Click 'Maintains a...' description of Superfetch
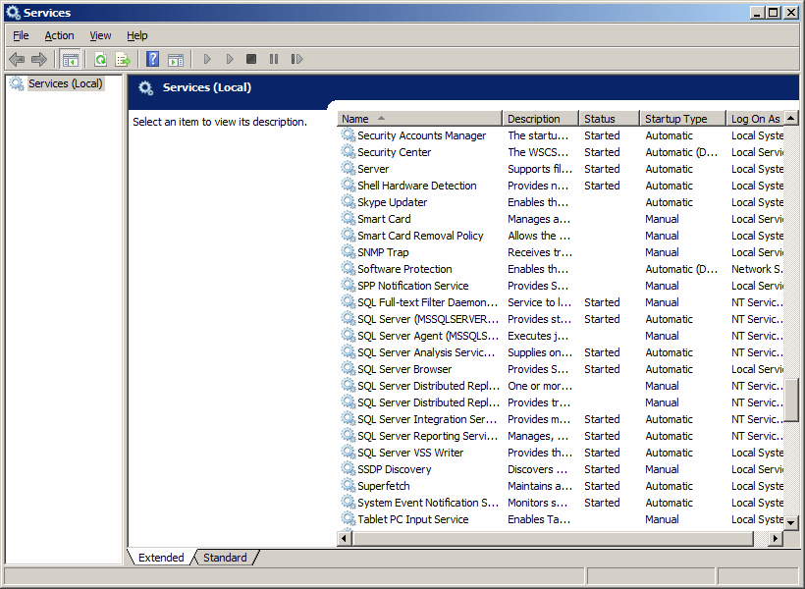 (x=540, y=486)
